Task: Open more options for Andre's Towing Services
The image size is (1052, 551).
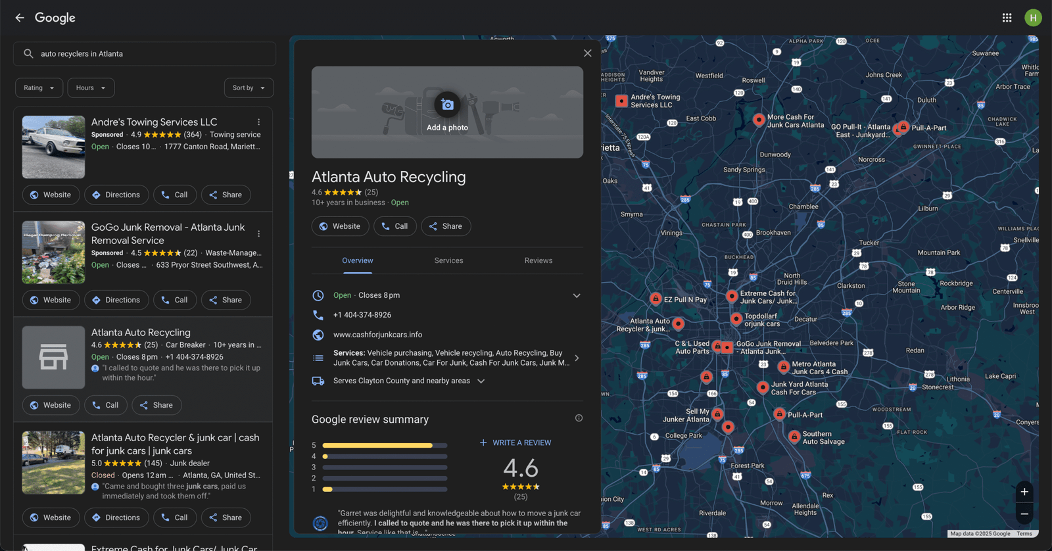Action: tap(259, 122)
